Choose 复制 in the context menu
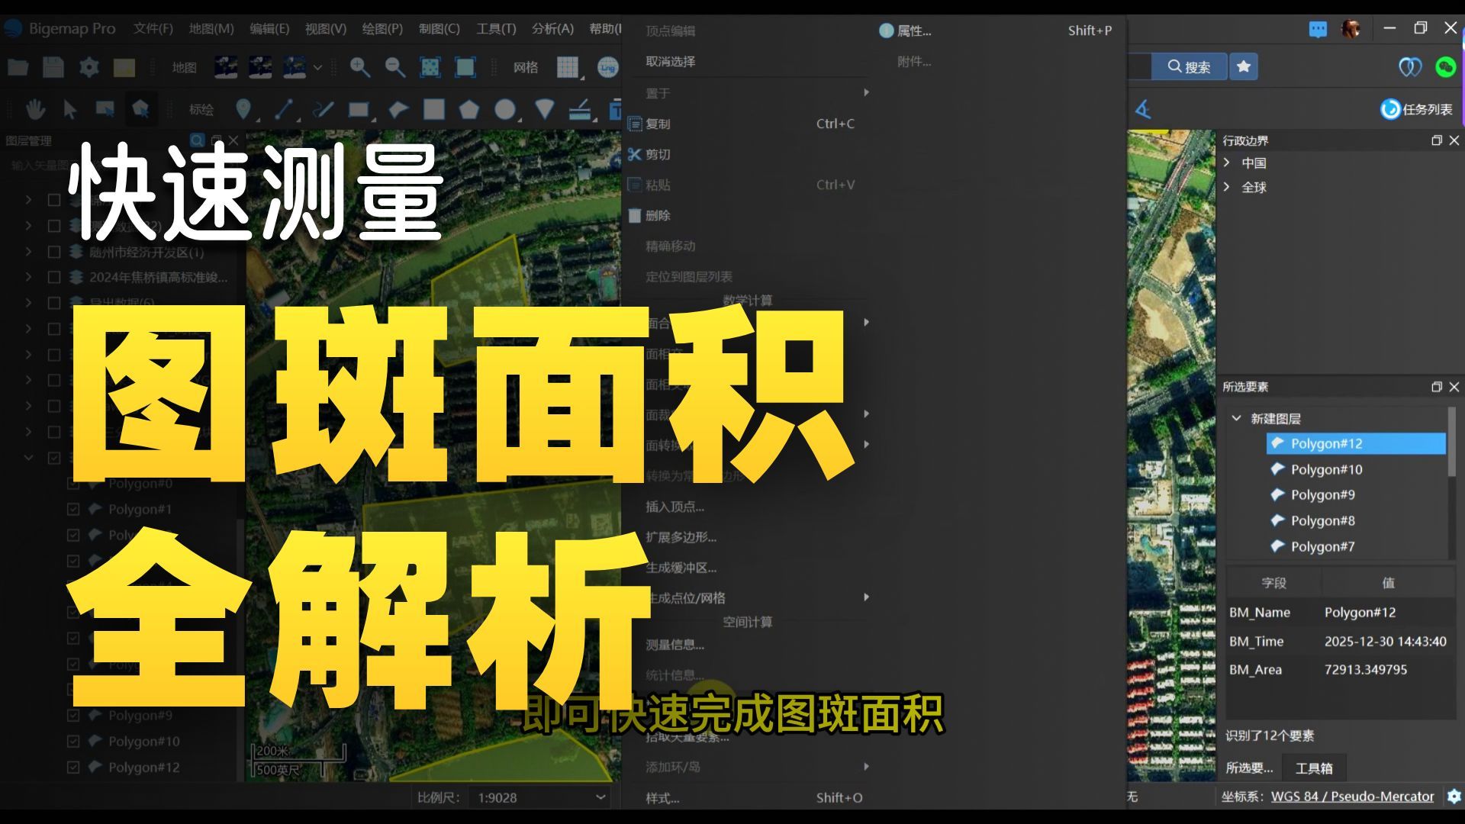1465x824 pixels. 657,124
